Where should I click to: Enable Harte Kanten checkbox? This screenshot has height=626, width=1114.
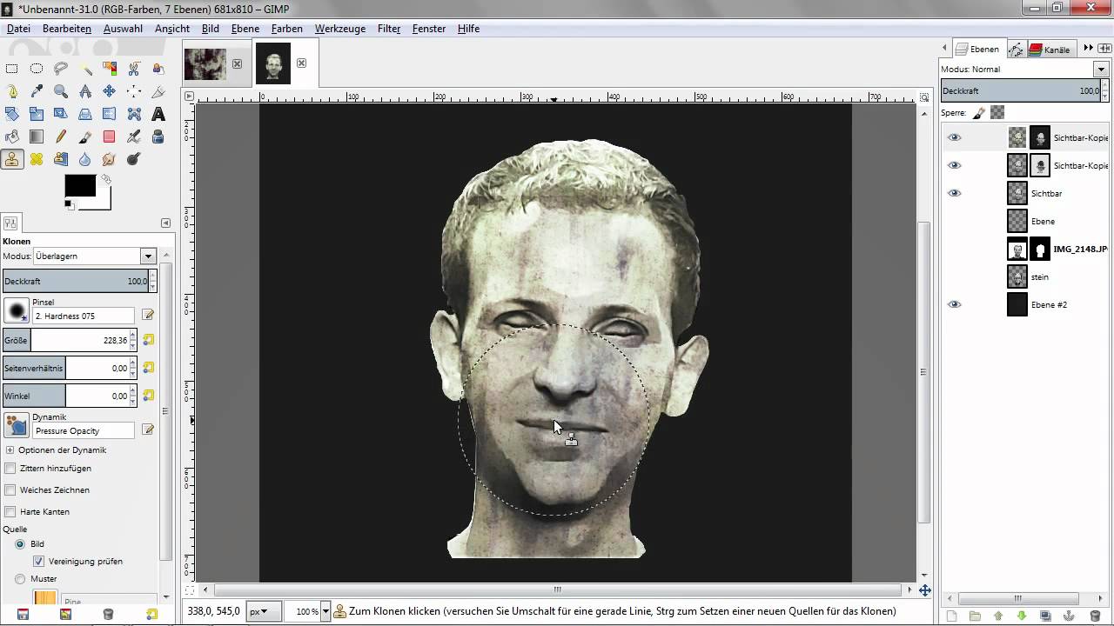tap(10, 511)
